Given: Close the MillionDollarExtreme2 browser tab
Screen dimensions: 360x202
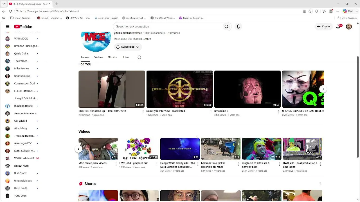Looking at the screenshot, I should click(x=49, y=4).
